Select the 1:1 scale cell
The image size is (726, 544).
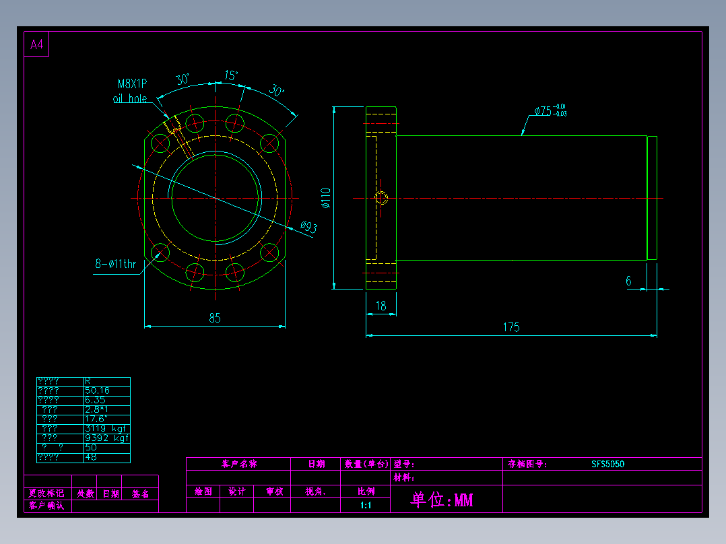(365, 505)
